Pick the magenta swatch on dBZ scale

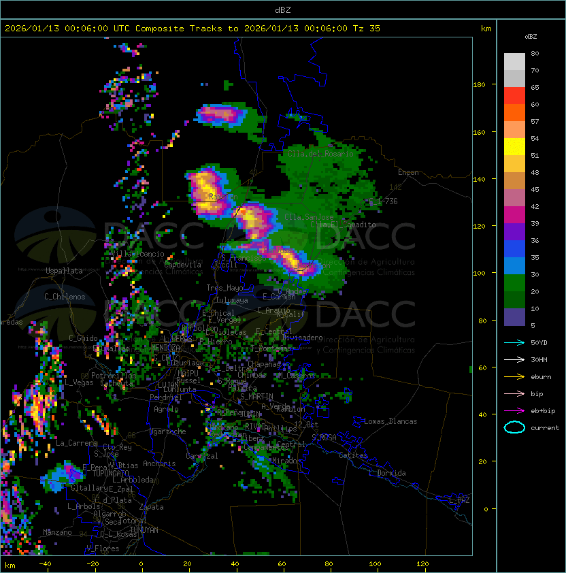[514, 215]
